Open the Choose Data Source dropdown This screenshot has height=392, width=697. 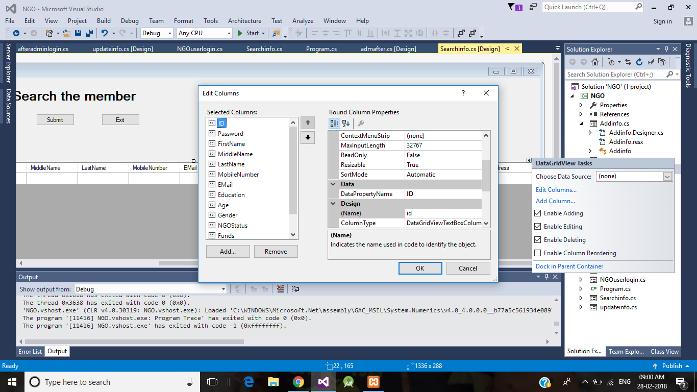click(667, 177)
